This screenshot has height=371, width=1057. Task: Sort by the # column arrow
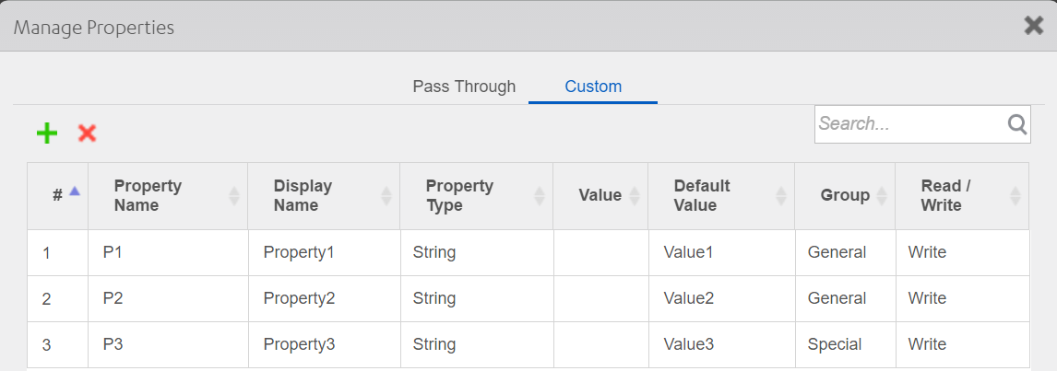(75, 191)
